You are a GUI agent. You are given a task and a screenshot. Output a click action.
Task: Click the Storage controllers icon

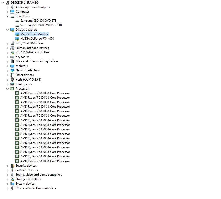tap(12, 179)
